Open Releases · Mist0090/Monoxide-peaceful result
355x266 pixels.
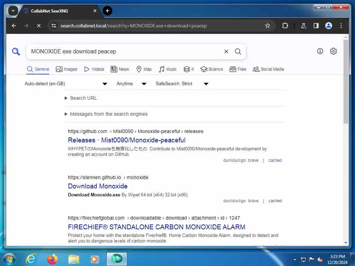(x=127, y=140)
